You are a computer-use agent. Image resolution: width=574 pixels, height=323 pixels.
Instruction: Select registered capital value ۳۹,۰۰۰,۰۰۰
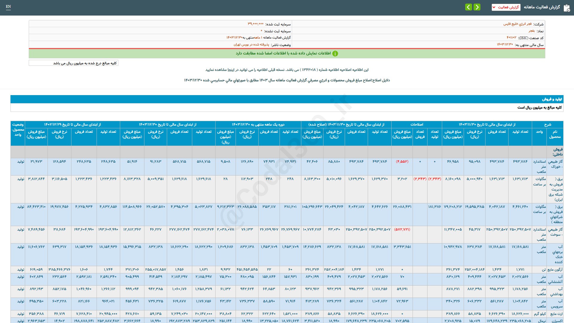(256, 24)
